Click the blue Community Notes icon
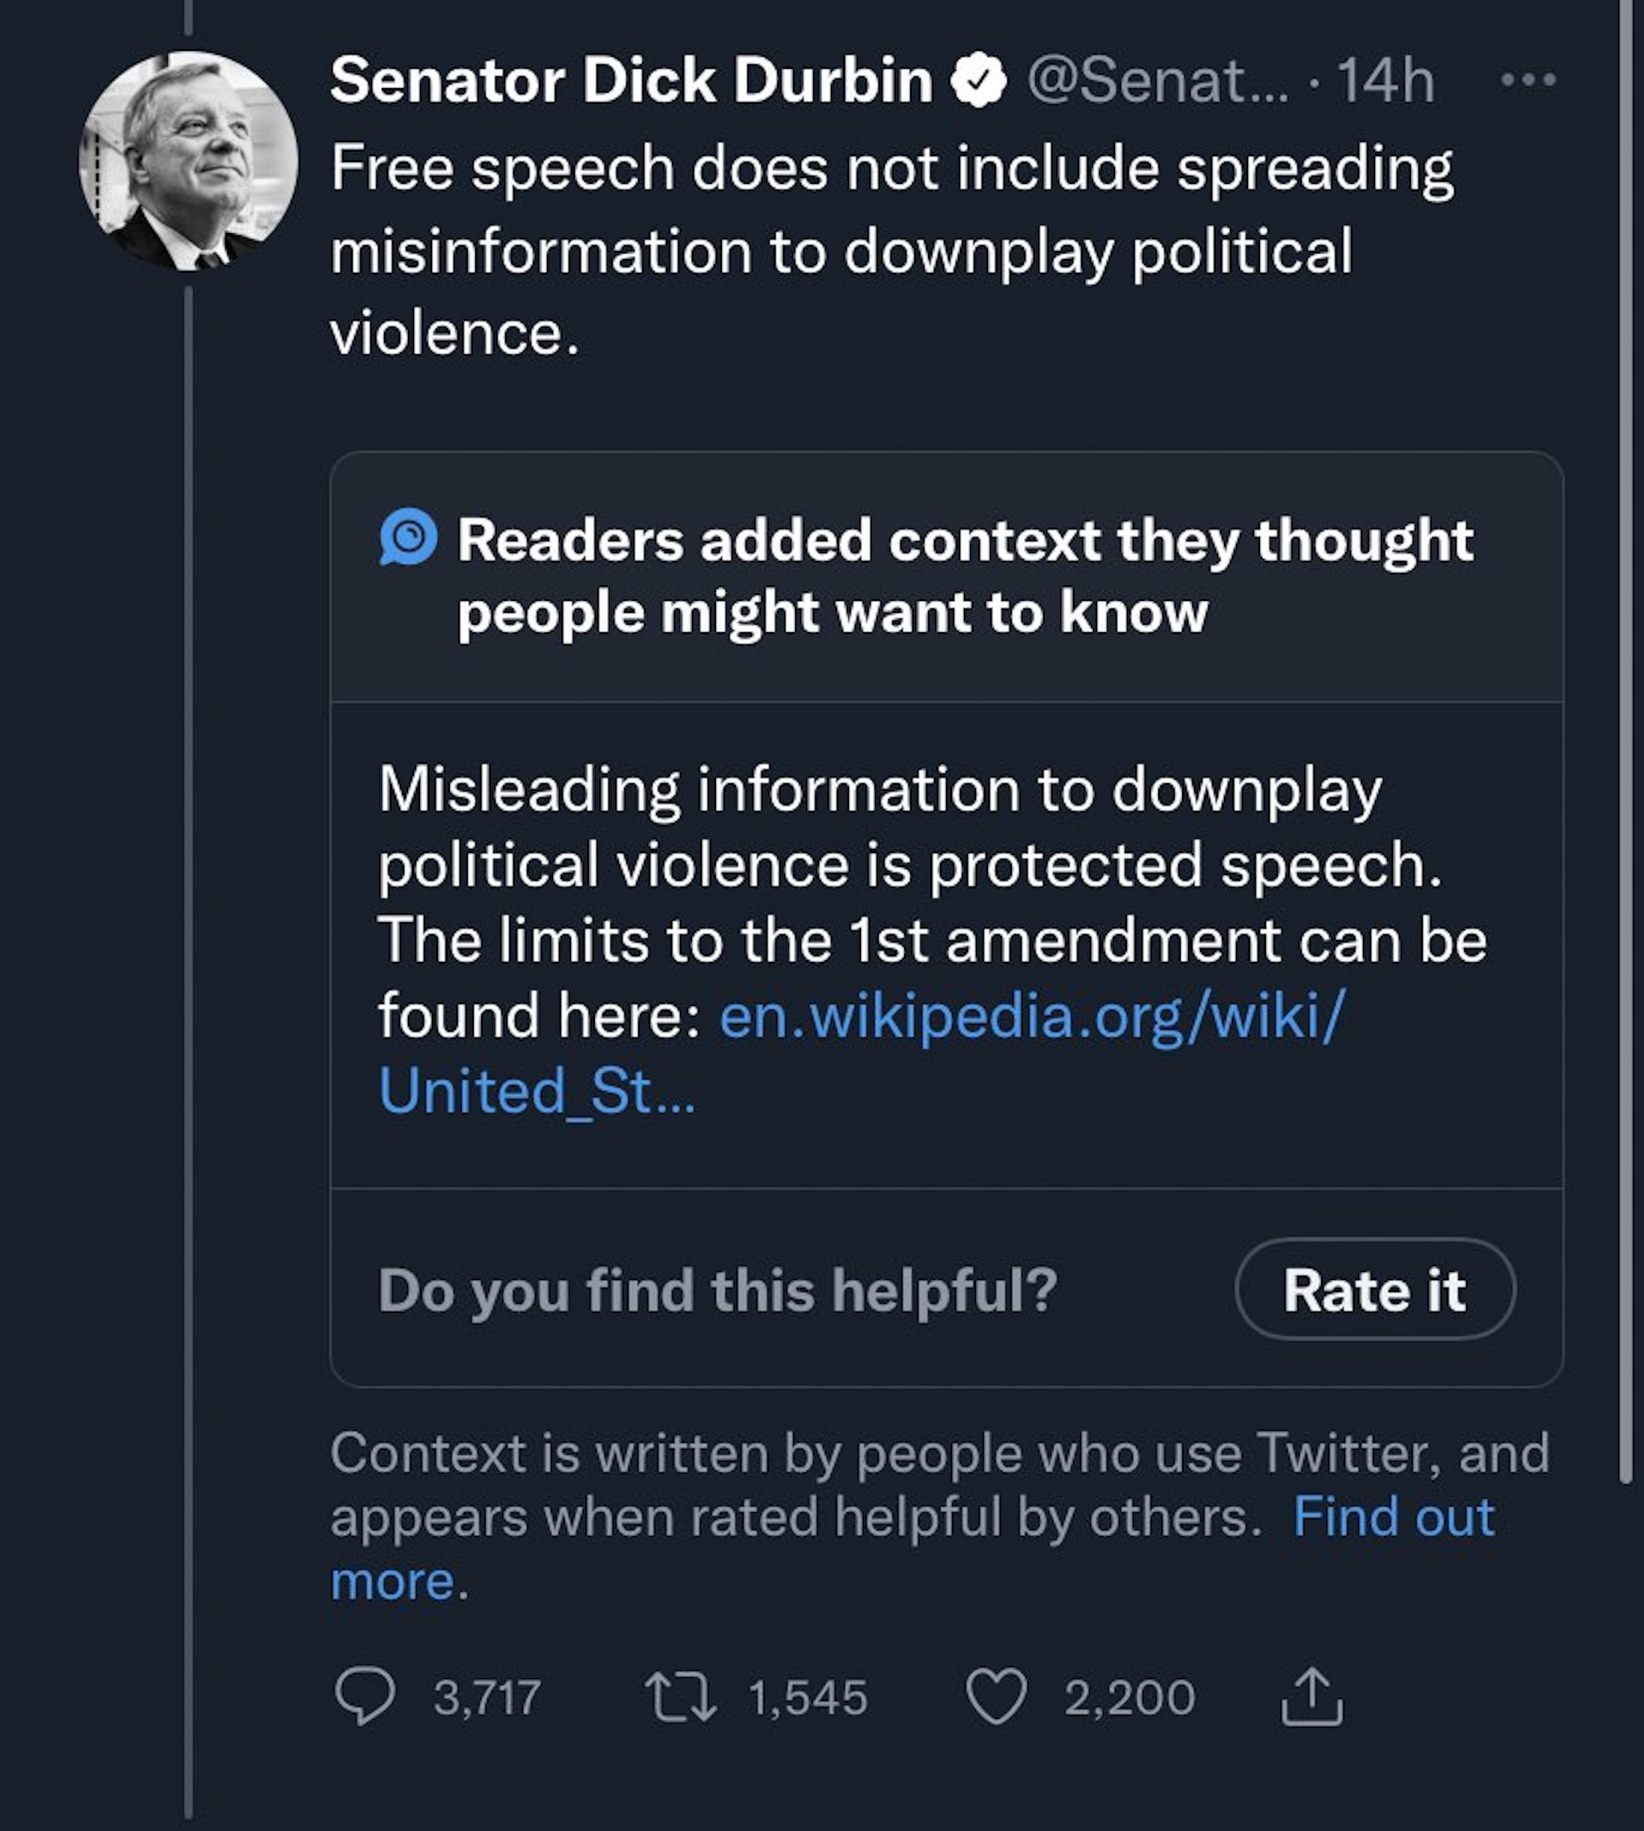The height and width of the screenshot is (1831, 1644). (x=408, y=537)
